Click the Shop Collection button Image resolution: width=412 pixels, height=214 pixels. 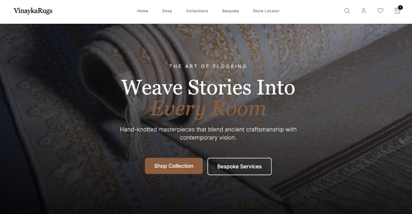click(174, 166)
